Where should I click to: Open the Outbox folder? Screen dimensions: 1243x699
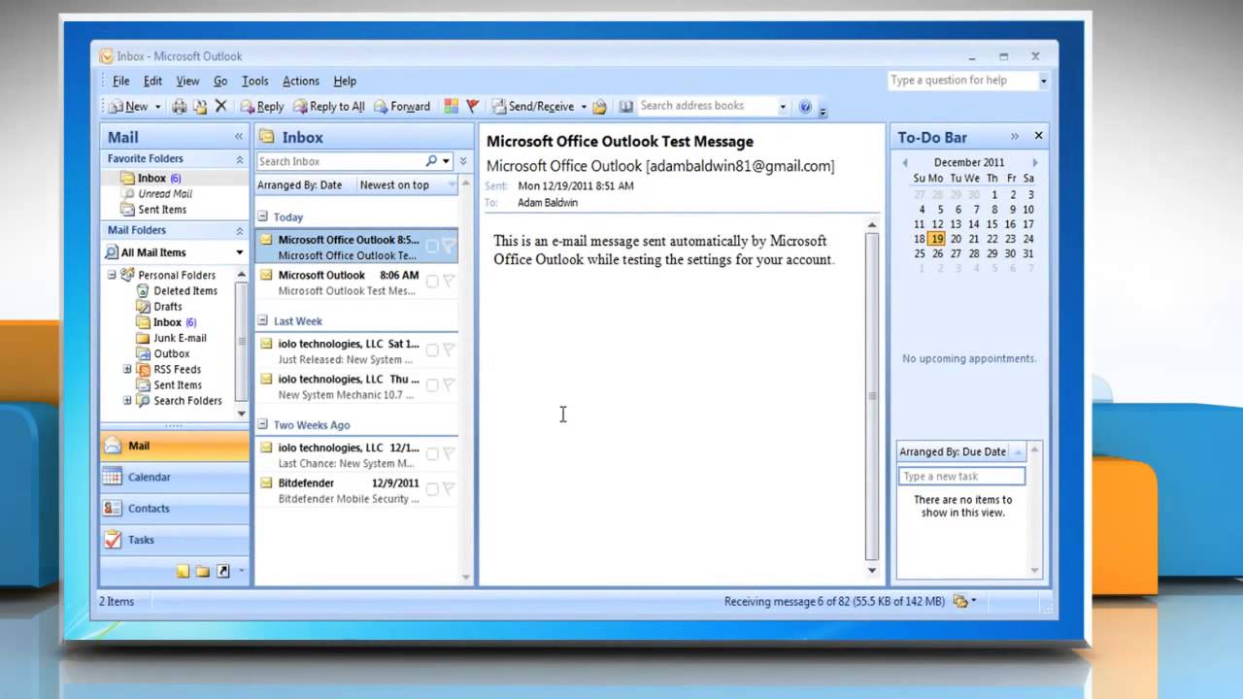162,353
